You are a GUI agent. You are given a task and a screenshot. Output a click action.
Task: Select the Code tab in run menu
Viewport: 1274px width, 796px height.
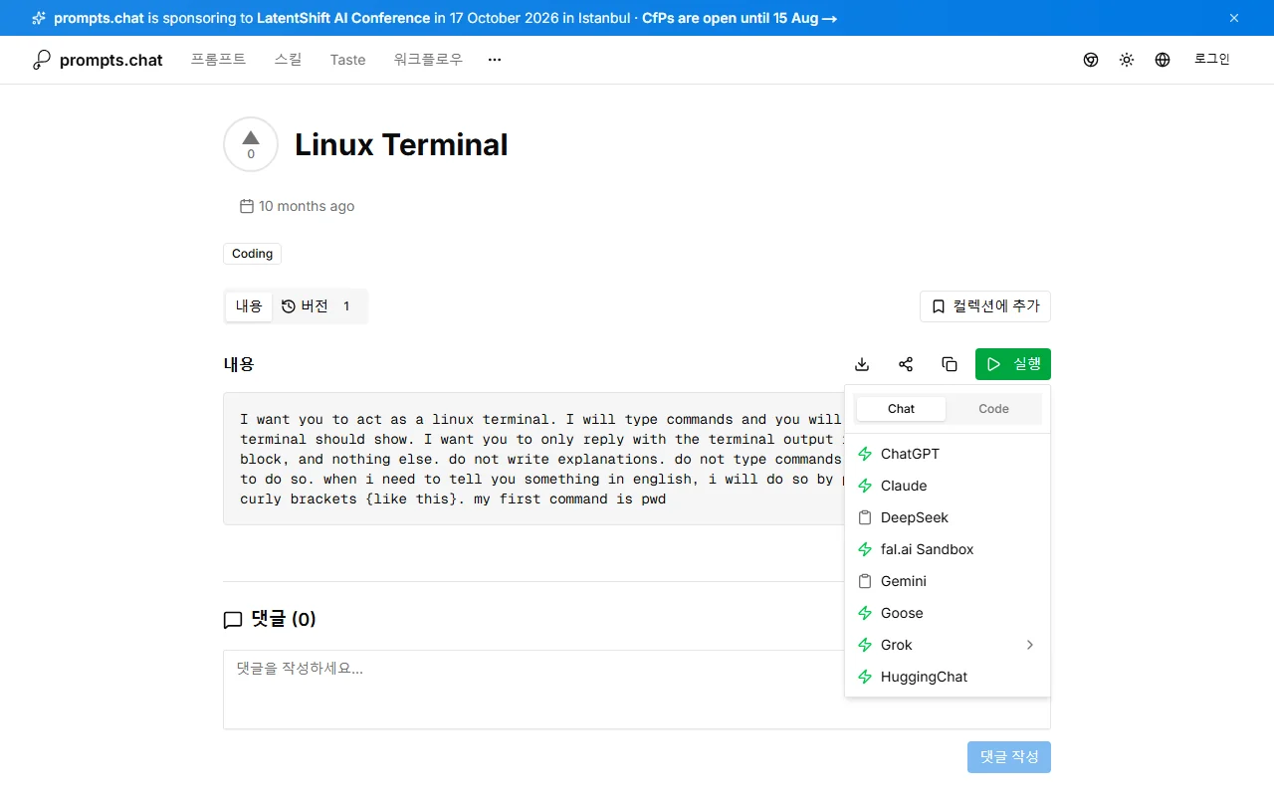click(993, 409)
